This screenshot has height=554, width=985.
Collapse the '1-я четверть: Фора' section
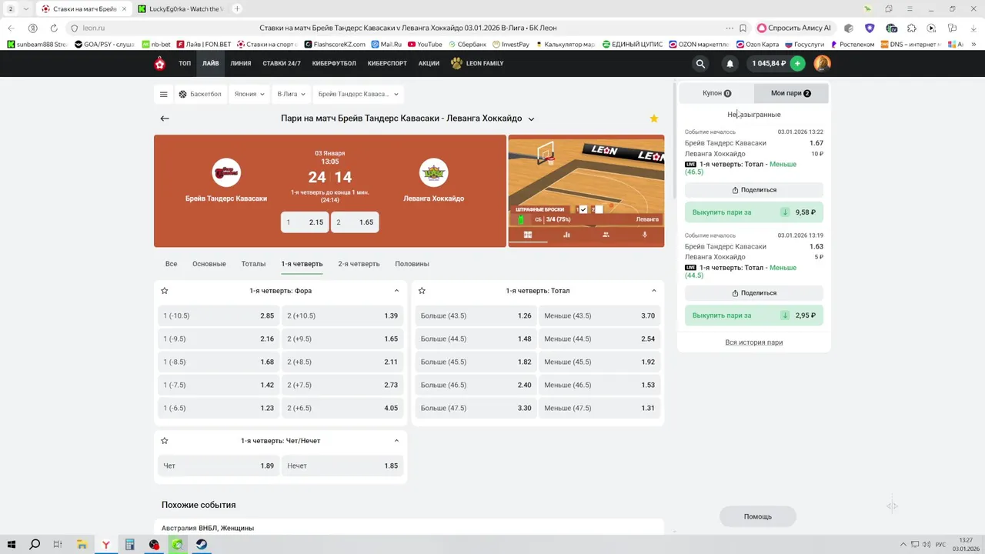(396, 291)
